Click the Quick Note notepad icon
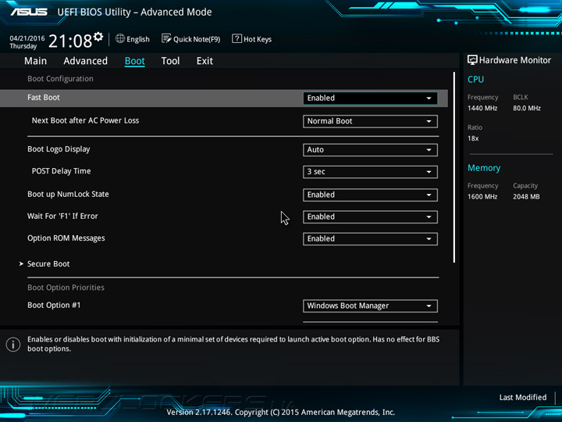 tap(166, 38)
